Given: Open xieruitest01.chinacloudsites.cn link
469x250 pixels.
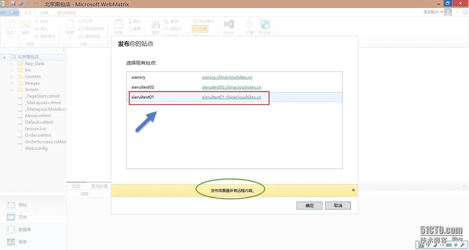Looking at the screenshot, I should click(x=231, y=97).
